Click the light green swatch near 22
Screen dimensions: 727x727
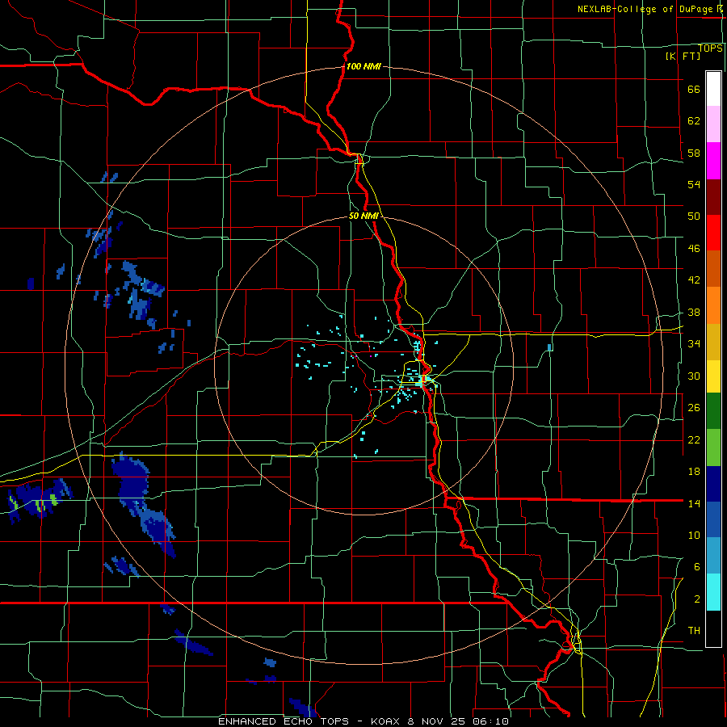point(713,448)
